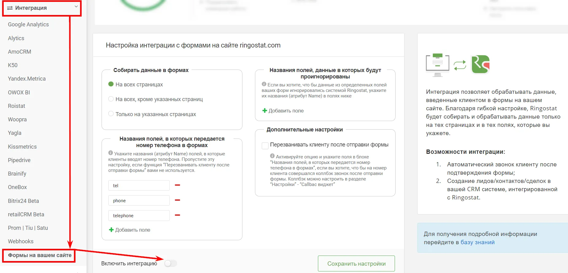Go to Kissmetrics integration
The height and width of the screenshot is (273, 568).
coord(22,147)
